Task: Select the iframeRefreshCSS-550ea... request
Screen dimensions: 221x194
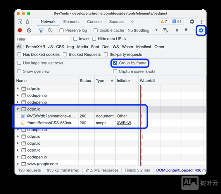Action: point(51,123)
